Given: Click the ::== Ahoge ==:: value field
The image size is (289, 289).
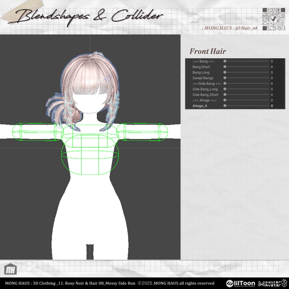Looking at the screenshot, I should pos(277,100).
